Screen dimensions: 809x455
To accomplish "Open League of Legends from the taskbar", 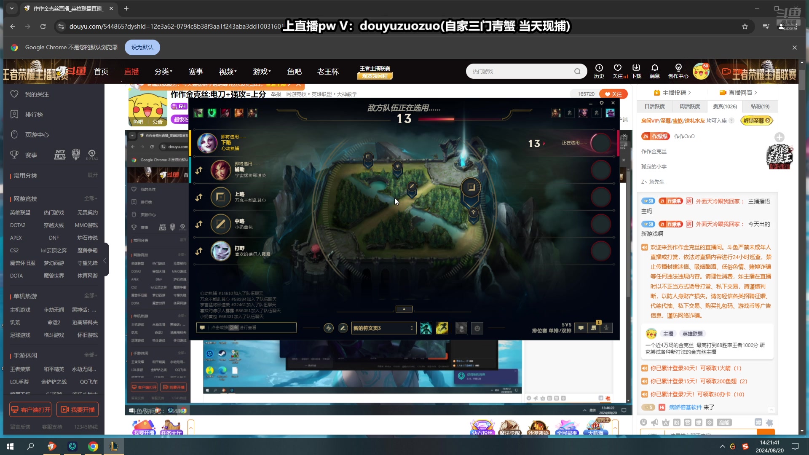I will 114,446.
